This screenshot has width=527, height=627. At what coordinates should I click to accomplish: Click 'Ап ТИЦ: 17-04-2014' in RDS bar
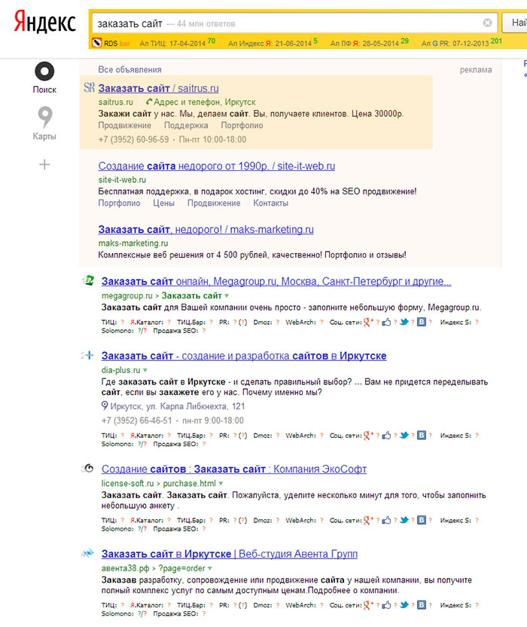pyautogui.click(x=172, y=43)
